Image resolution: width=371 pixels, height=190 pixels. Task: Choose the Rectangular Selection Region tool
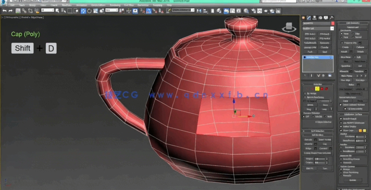(70, 11)
